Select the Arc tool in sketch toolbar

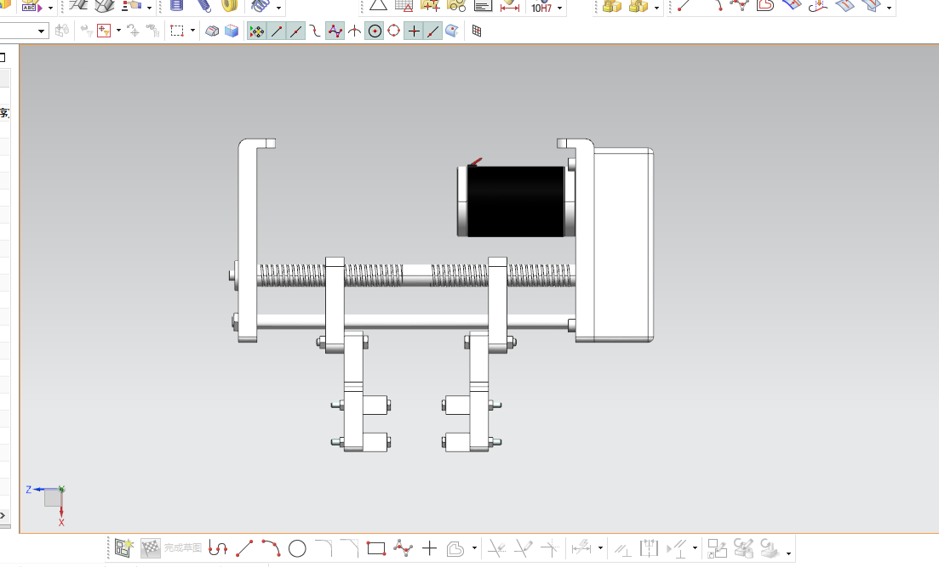click(x=271, y=547)
